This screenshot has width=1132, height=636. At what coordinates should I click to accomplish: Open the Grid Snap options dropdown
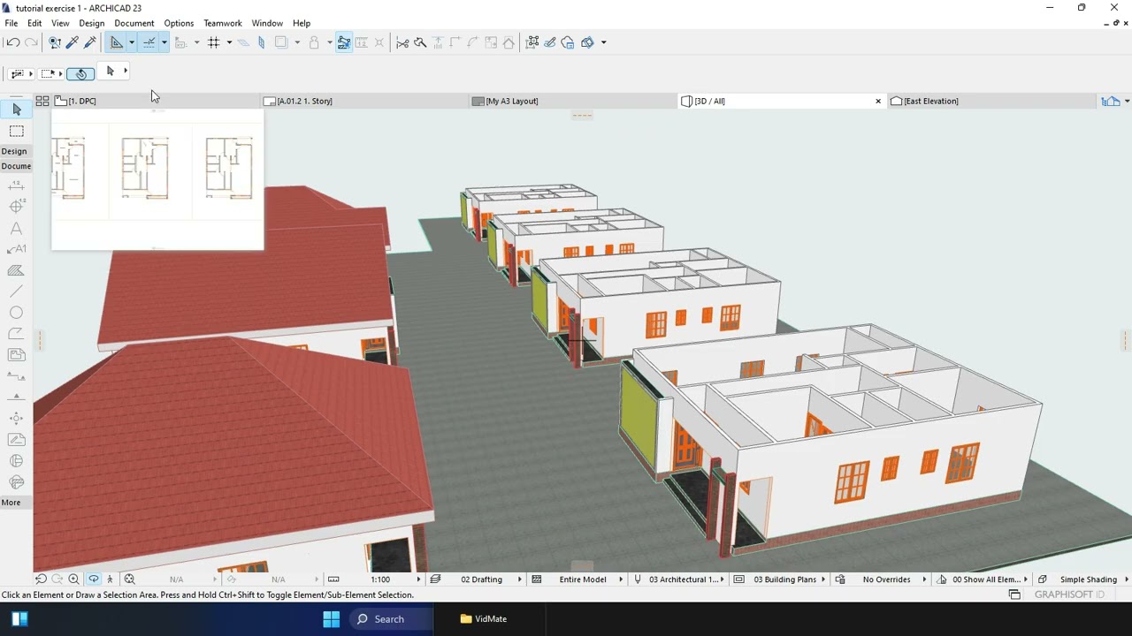[x=229, y=42]
